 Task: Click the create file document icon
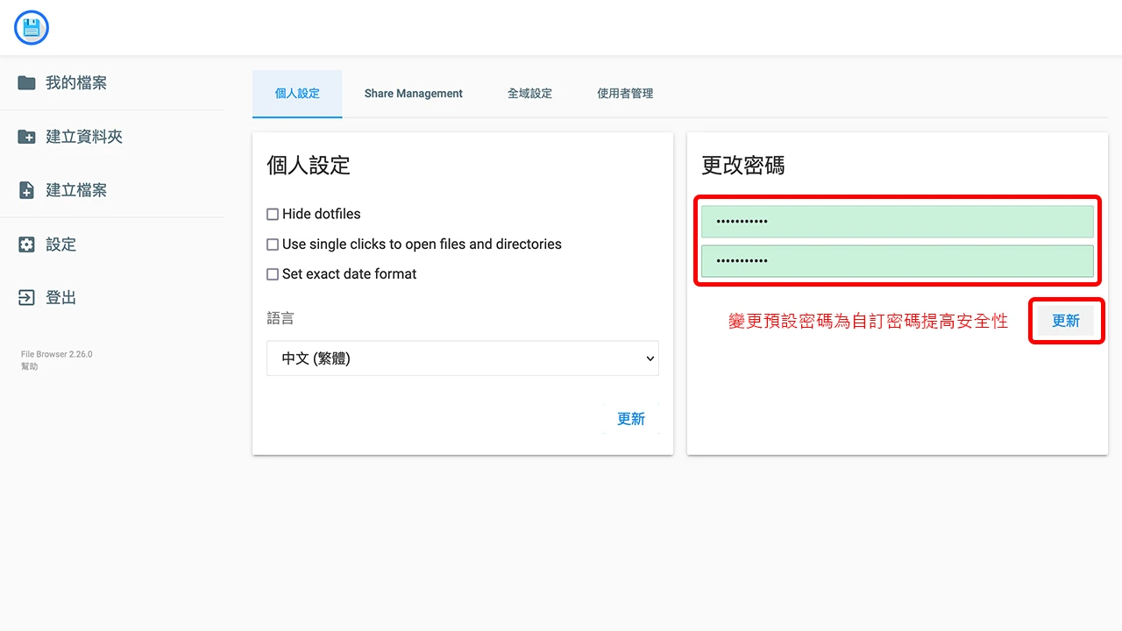25,189
